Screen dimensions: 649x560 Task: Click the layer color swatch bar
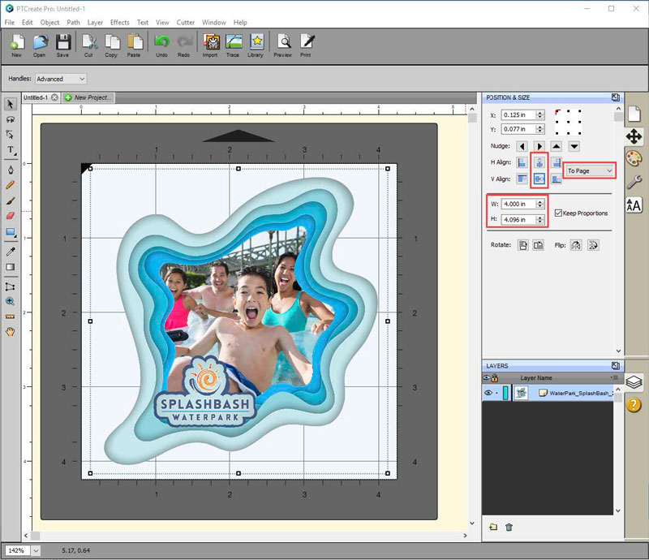505,393
